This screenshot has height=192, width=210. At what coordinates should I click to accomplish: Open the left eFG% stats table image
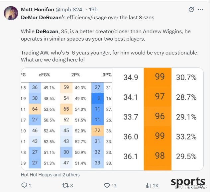[x=67, y=119]
